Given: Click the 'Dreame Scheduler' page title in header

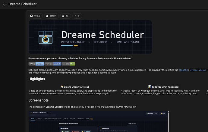Looking at the screenshot, I should click(x=23, y=4).
